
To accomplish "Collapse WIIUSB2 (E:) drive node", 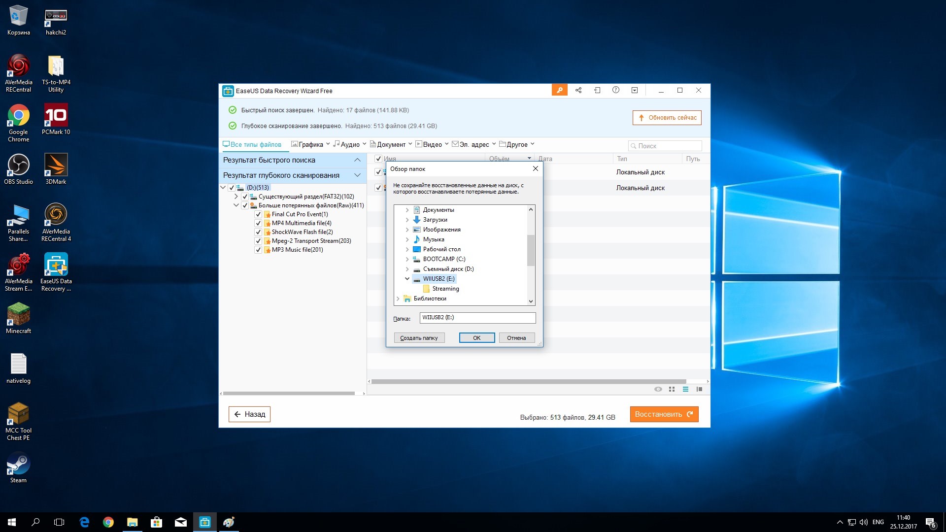I will 407,279.
